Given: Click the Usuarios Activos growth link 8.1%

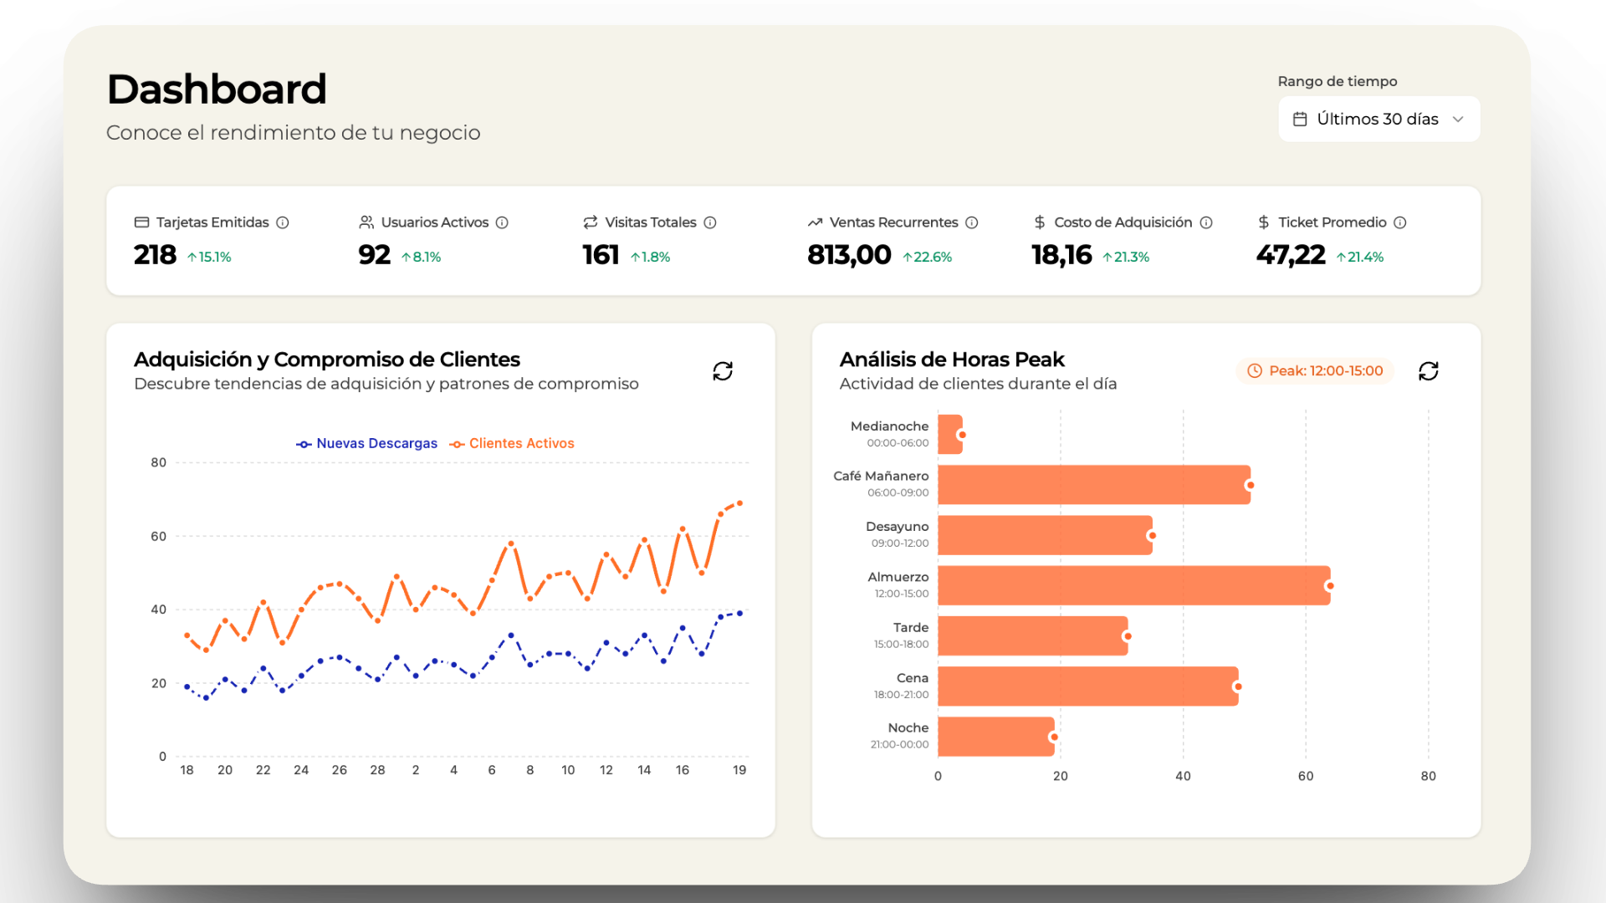Looking at the screenshot, I should pos(422,257).
